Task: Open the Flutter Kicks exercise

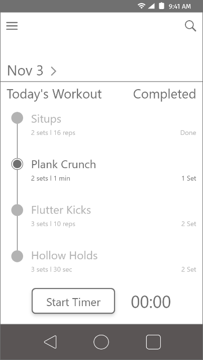Action: (x=61, y=210)
